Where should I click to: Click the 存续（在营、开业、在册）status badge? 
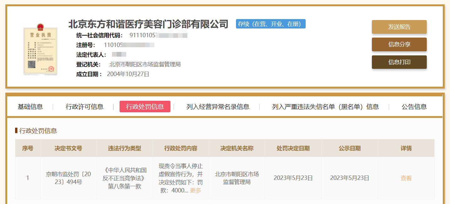tap(271, 24)
